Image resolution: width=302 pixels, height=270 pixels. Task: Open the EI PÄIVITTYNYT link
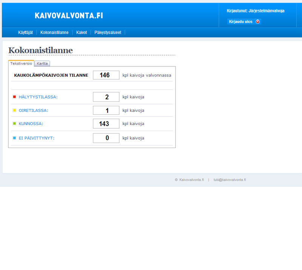37,138
